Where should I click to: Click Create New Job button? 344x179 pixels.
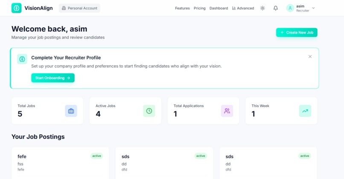(x=297, y=32)
